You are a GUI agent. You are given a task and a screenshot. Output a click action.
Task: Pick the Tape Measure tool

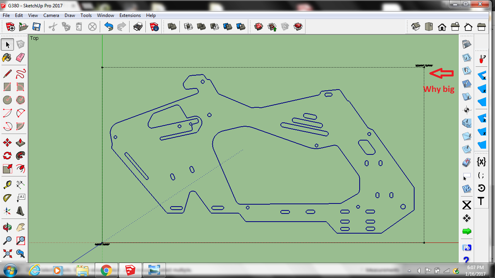coord(7,185)
